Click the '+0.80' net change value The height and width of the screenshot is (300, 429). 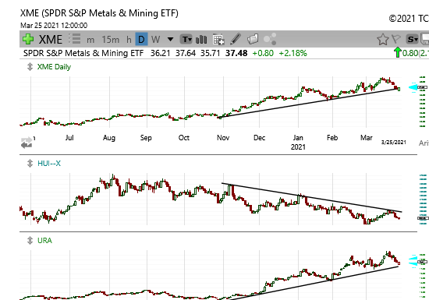coord(263,53)
